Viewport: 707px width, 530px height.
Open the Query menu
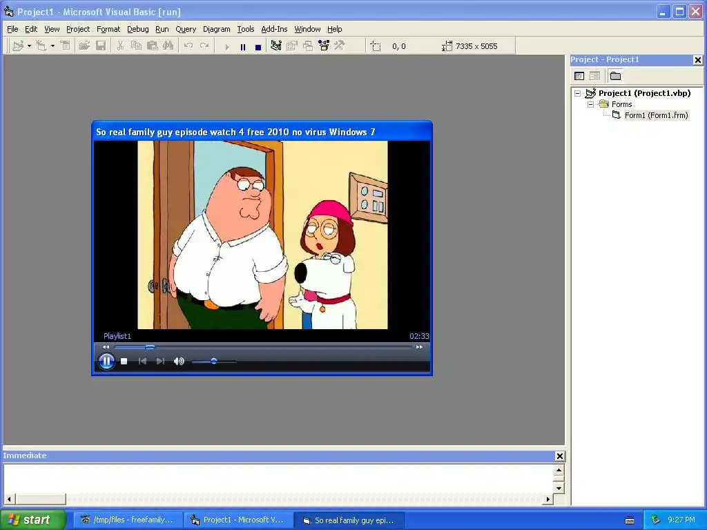pos(186,29)
